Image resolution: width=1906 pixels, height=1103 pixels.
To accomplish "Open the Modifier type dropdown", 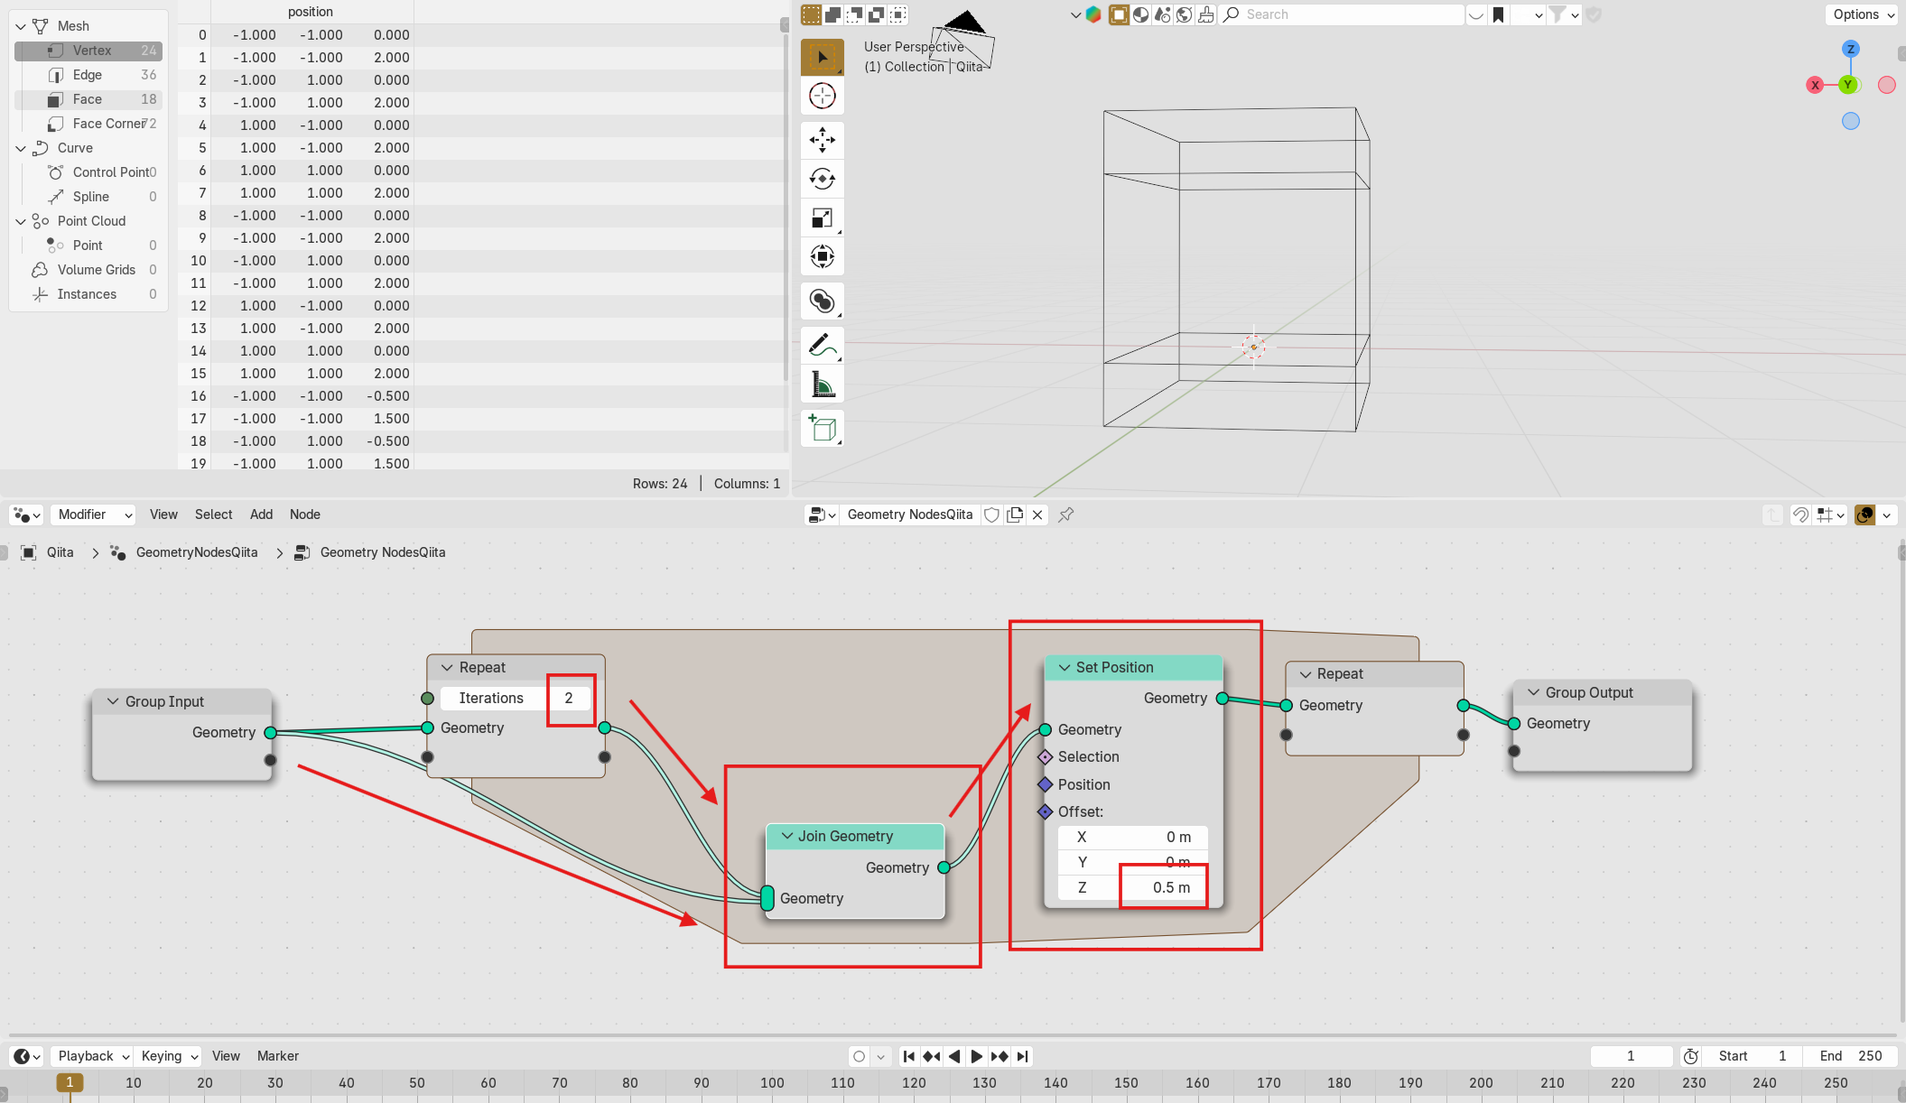I will coord(95,514).
